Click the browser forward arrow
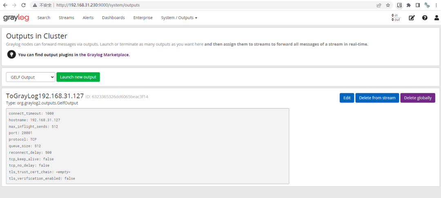This screenshot has width=441, height=198. click(x=14, y=5)
